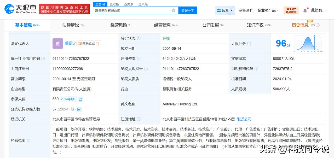This screenshot has width=334, height=158.
Task: Click the SVIP member service badge
Action: coord(291,10)
